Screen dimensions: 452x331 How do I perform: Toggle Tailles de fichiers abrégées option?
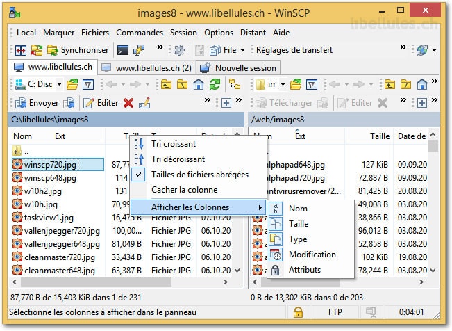point(199,175)
